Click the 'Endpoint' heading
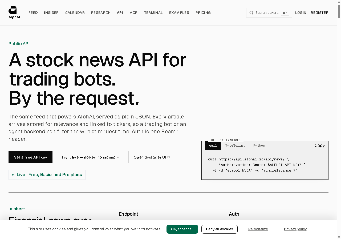Screen dimensions: 341x239 [x=129, y=214]
